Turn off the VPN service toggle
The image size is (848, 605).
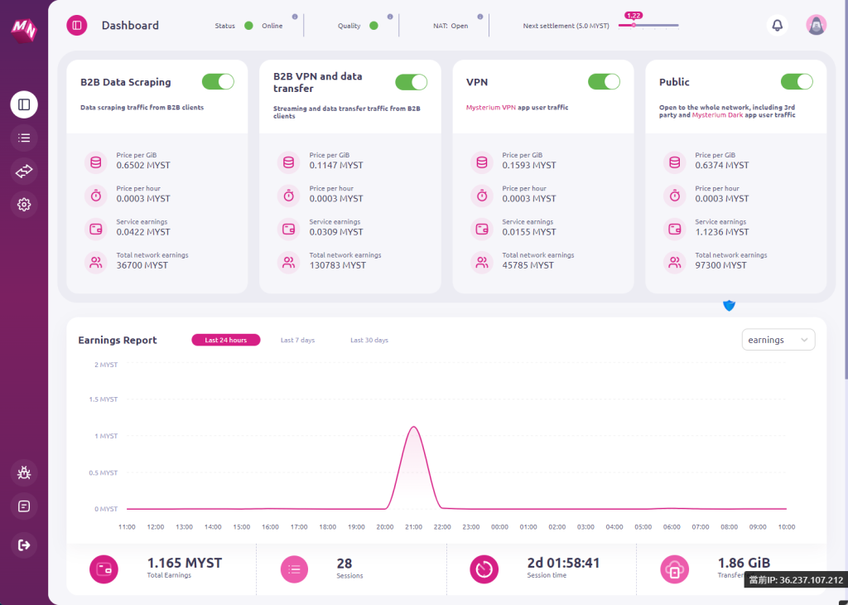(x=604, y=82)
